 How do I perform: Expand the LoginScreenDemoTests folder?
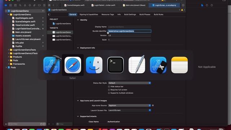(8, 50)
